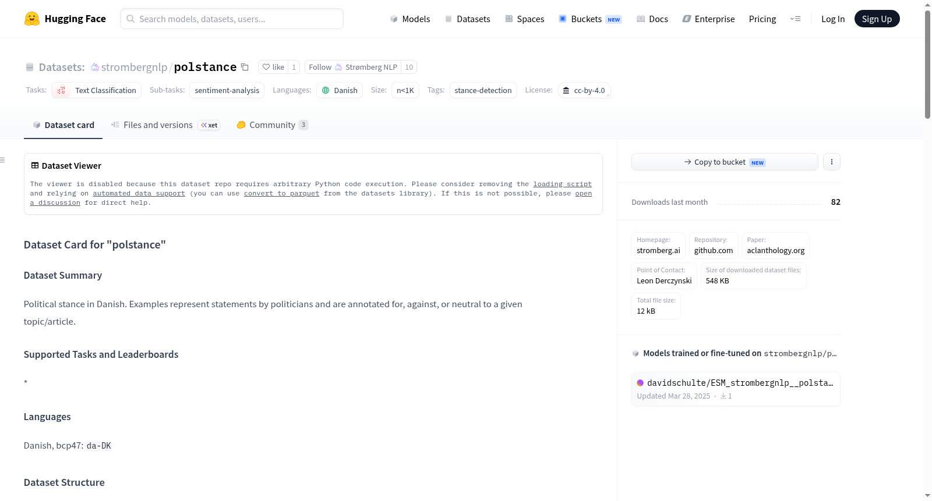Select the sentiment-analysis sub-task tag
The width and height of the screenshot is (932, 501).
(x=227, y=90)
